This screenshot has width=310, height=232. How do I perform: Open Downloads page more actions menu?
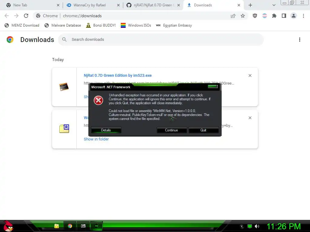[300, 40]
